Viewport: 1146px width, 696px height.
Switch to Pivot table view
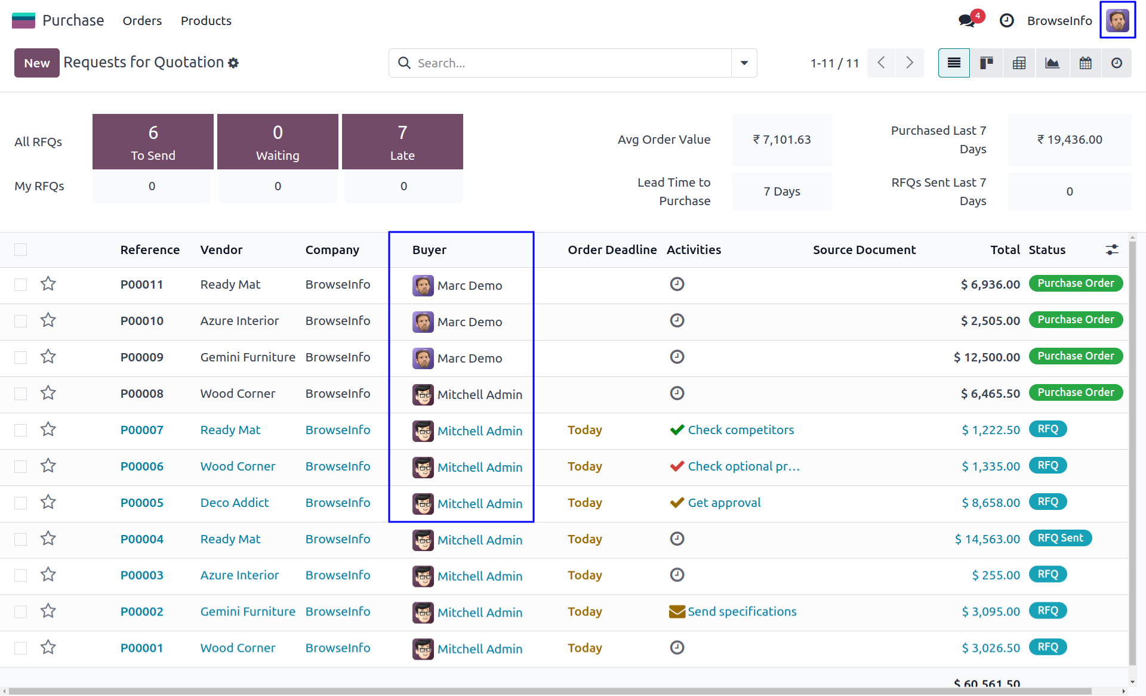(x=1019, y=63)
